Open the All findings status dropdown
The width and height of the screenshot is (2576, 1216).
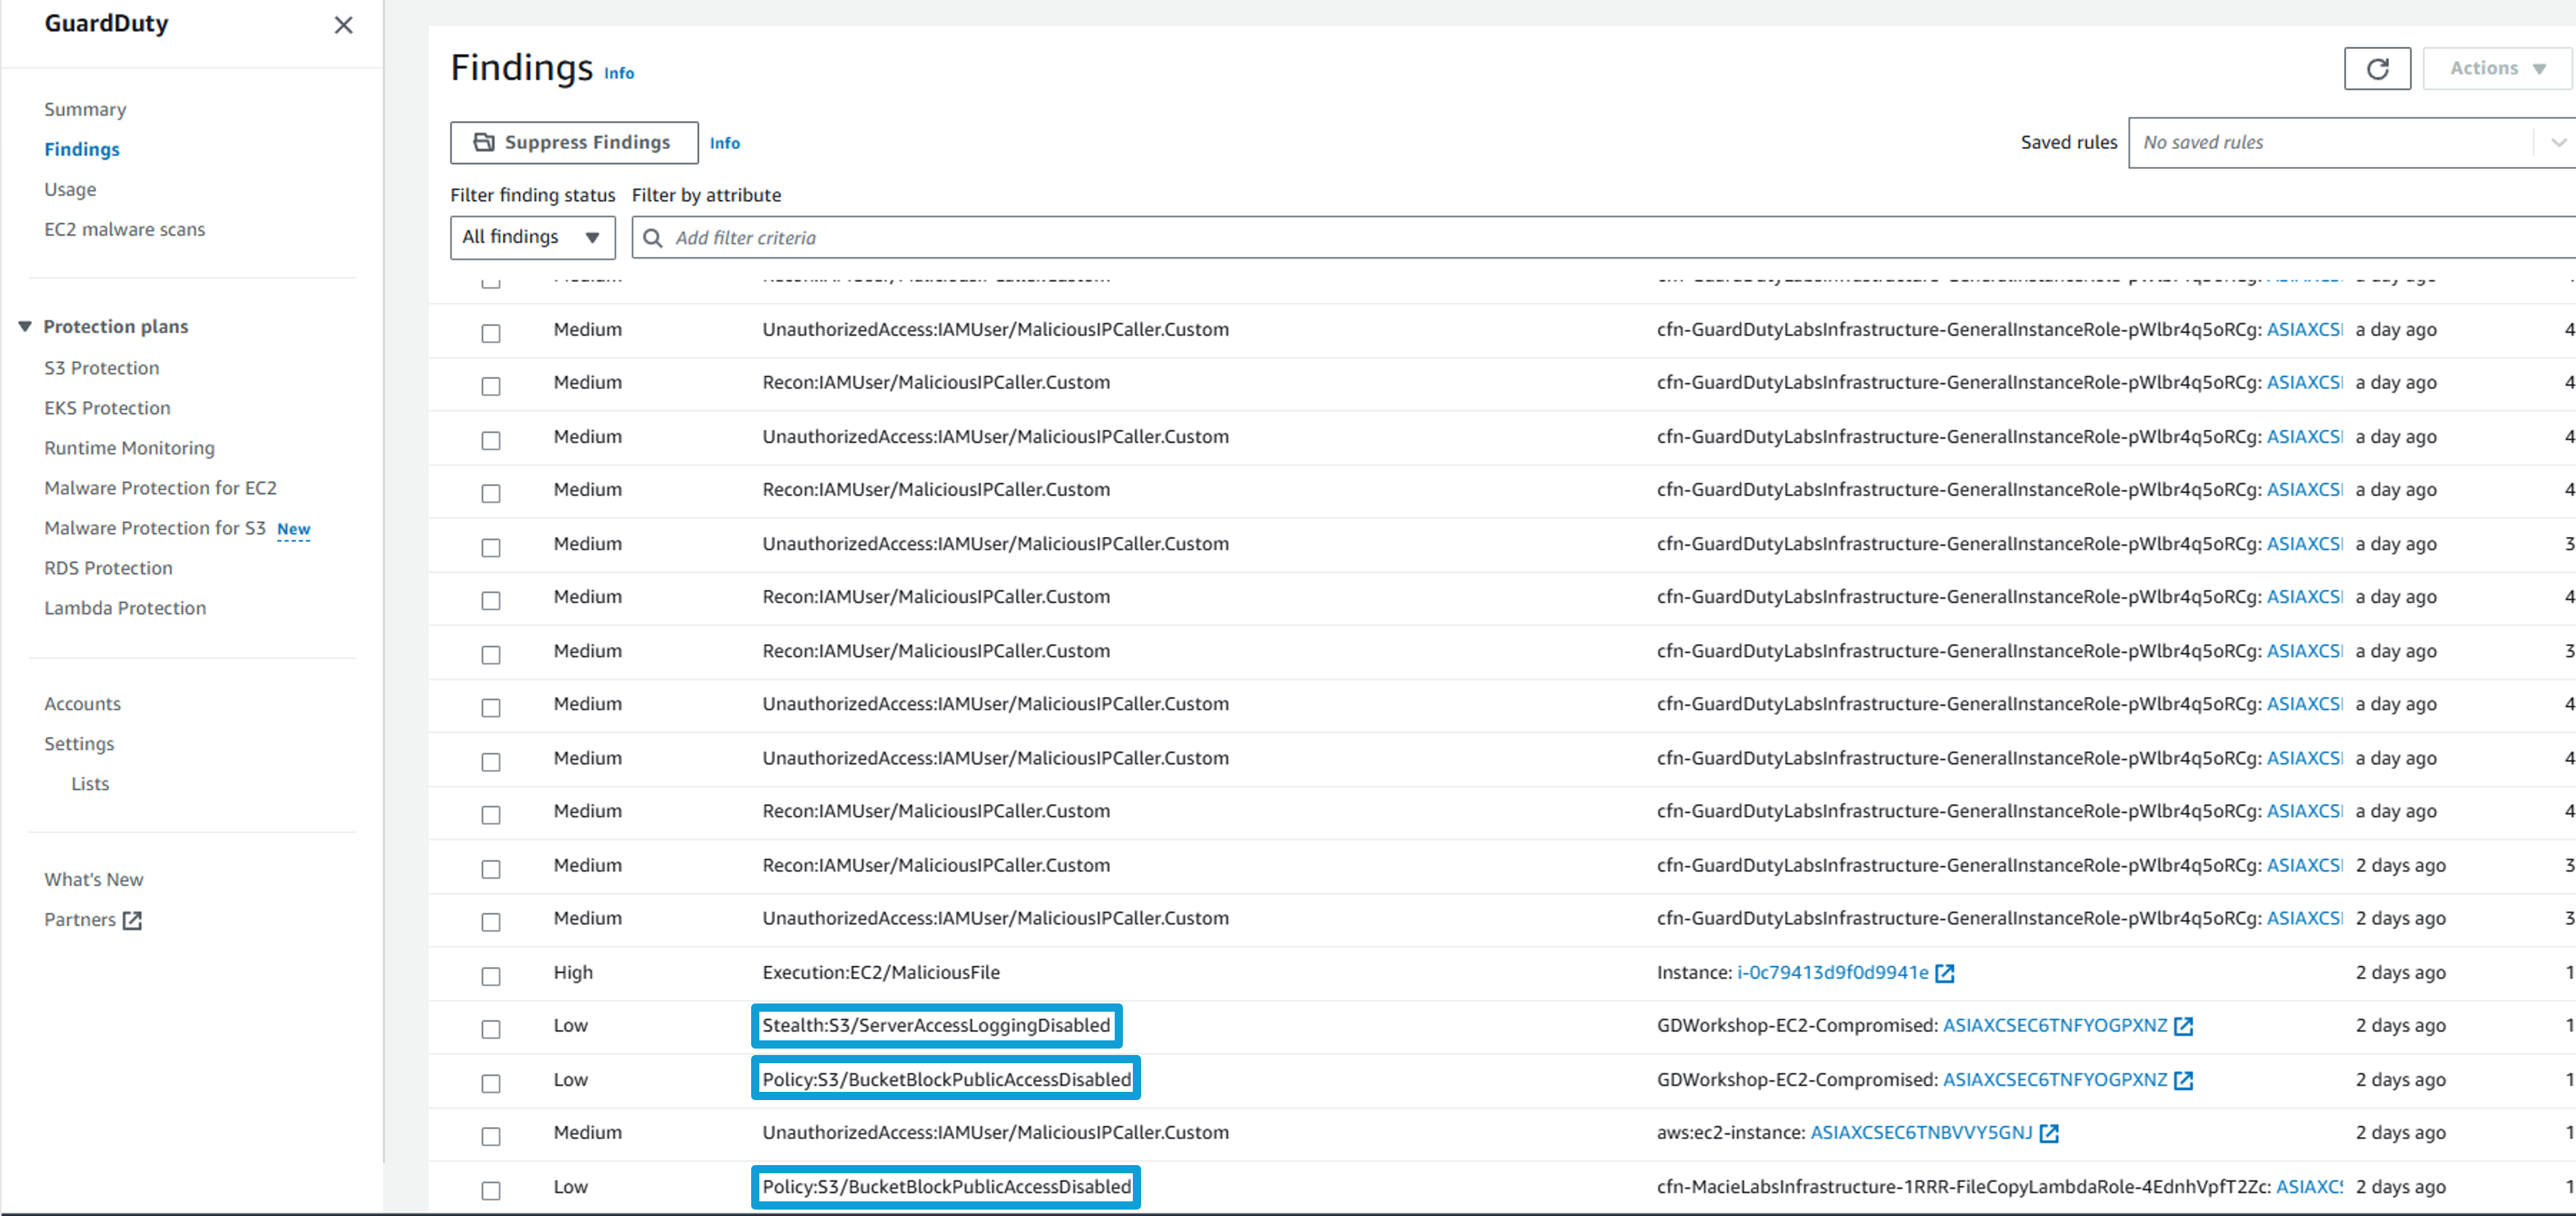pos(532,238)
